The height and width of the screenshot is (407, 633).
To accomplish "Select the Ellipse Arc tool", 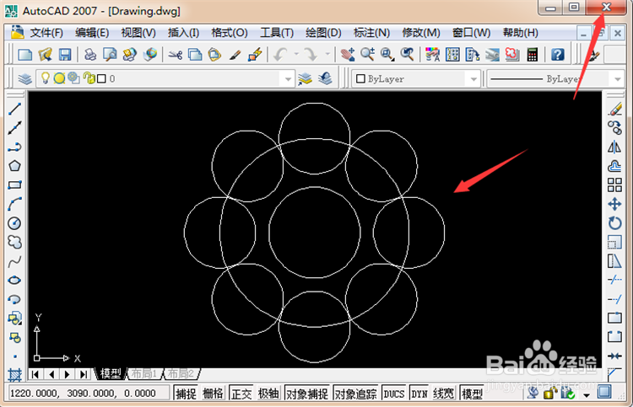I will pyautogui.click(x=15, y=299).
